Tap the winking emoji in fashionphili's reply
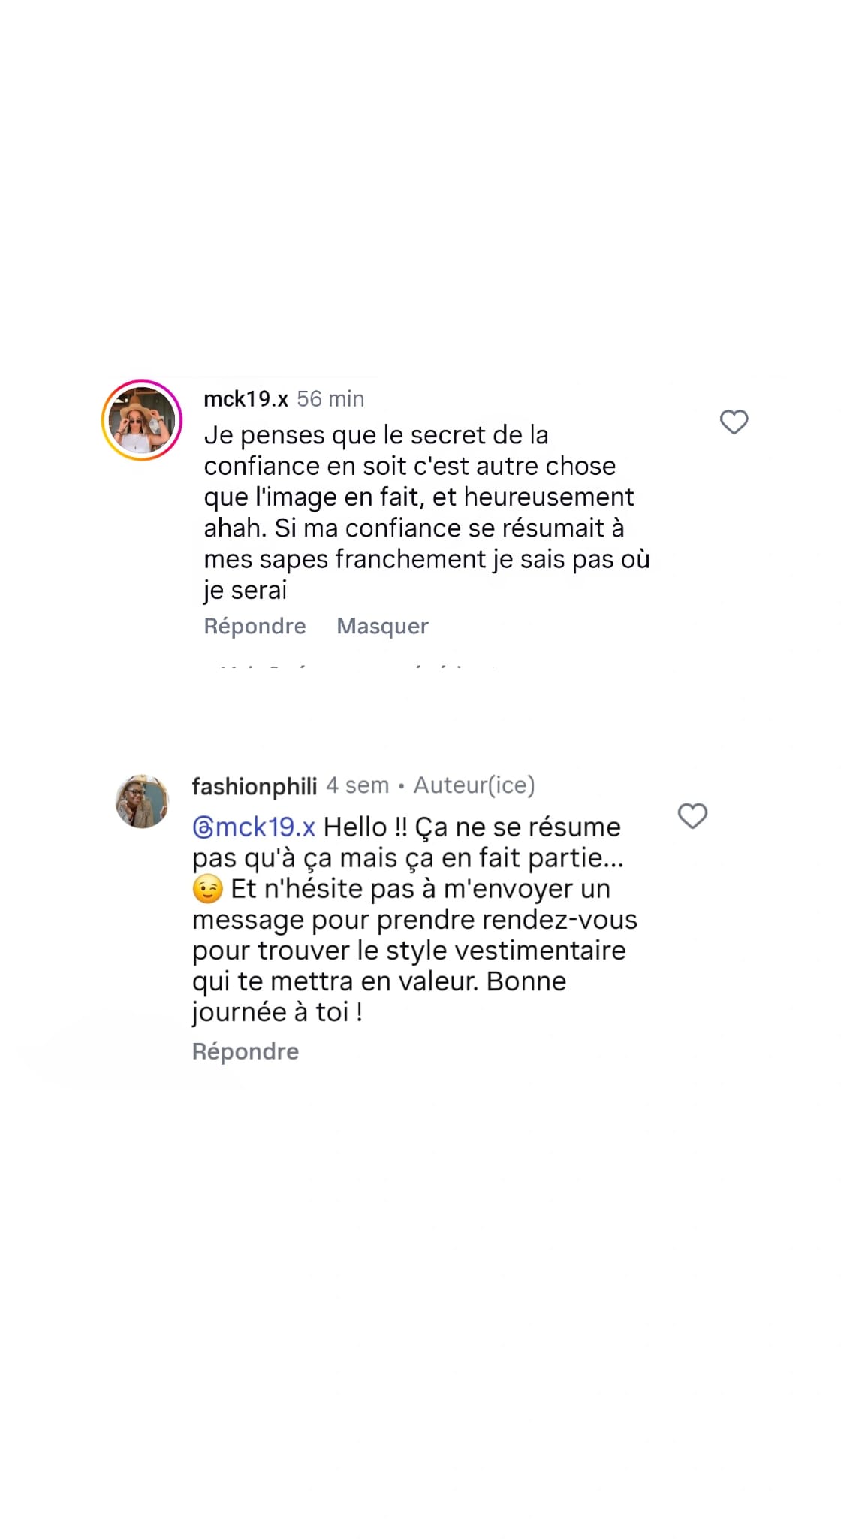Screen dimensions: 865x1539 click(207, 889)
